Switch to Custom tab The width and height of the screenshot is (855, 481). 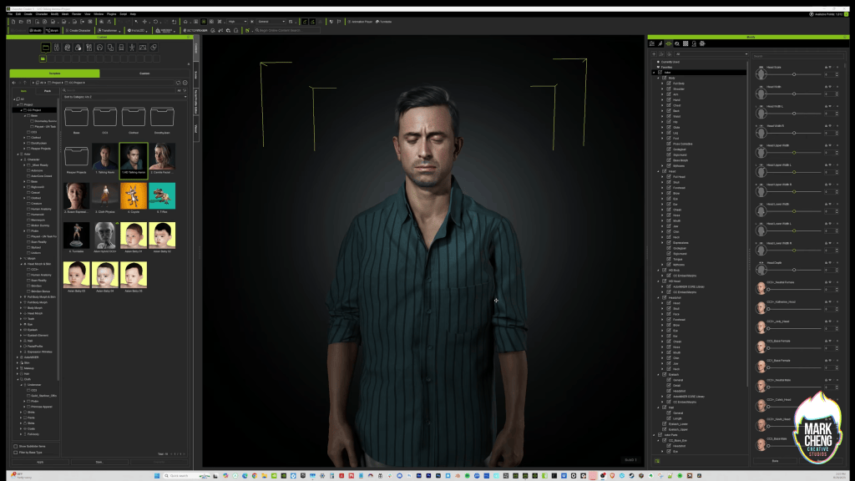(144, 73)
